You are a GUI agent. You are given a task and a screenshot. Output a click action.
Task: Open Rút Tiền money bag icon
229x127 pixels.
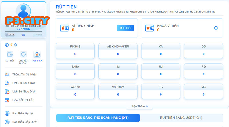pyautogui.click(x=37, y=54)
